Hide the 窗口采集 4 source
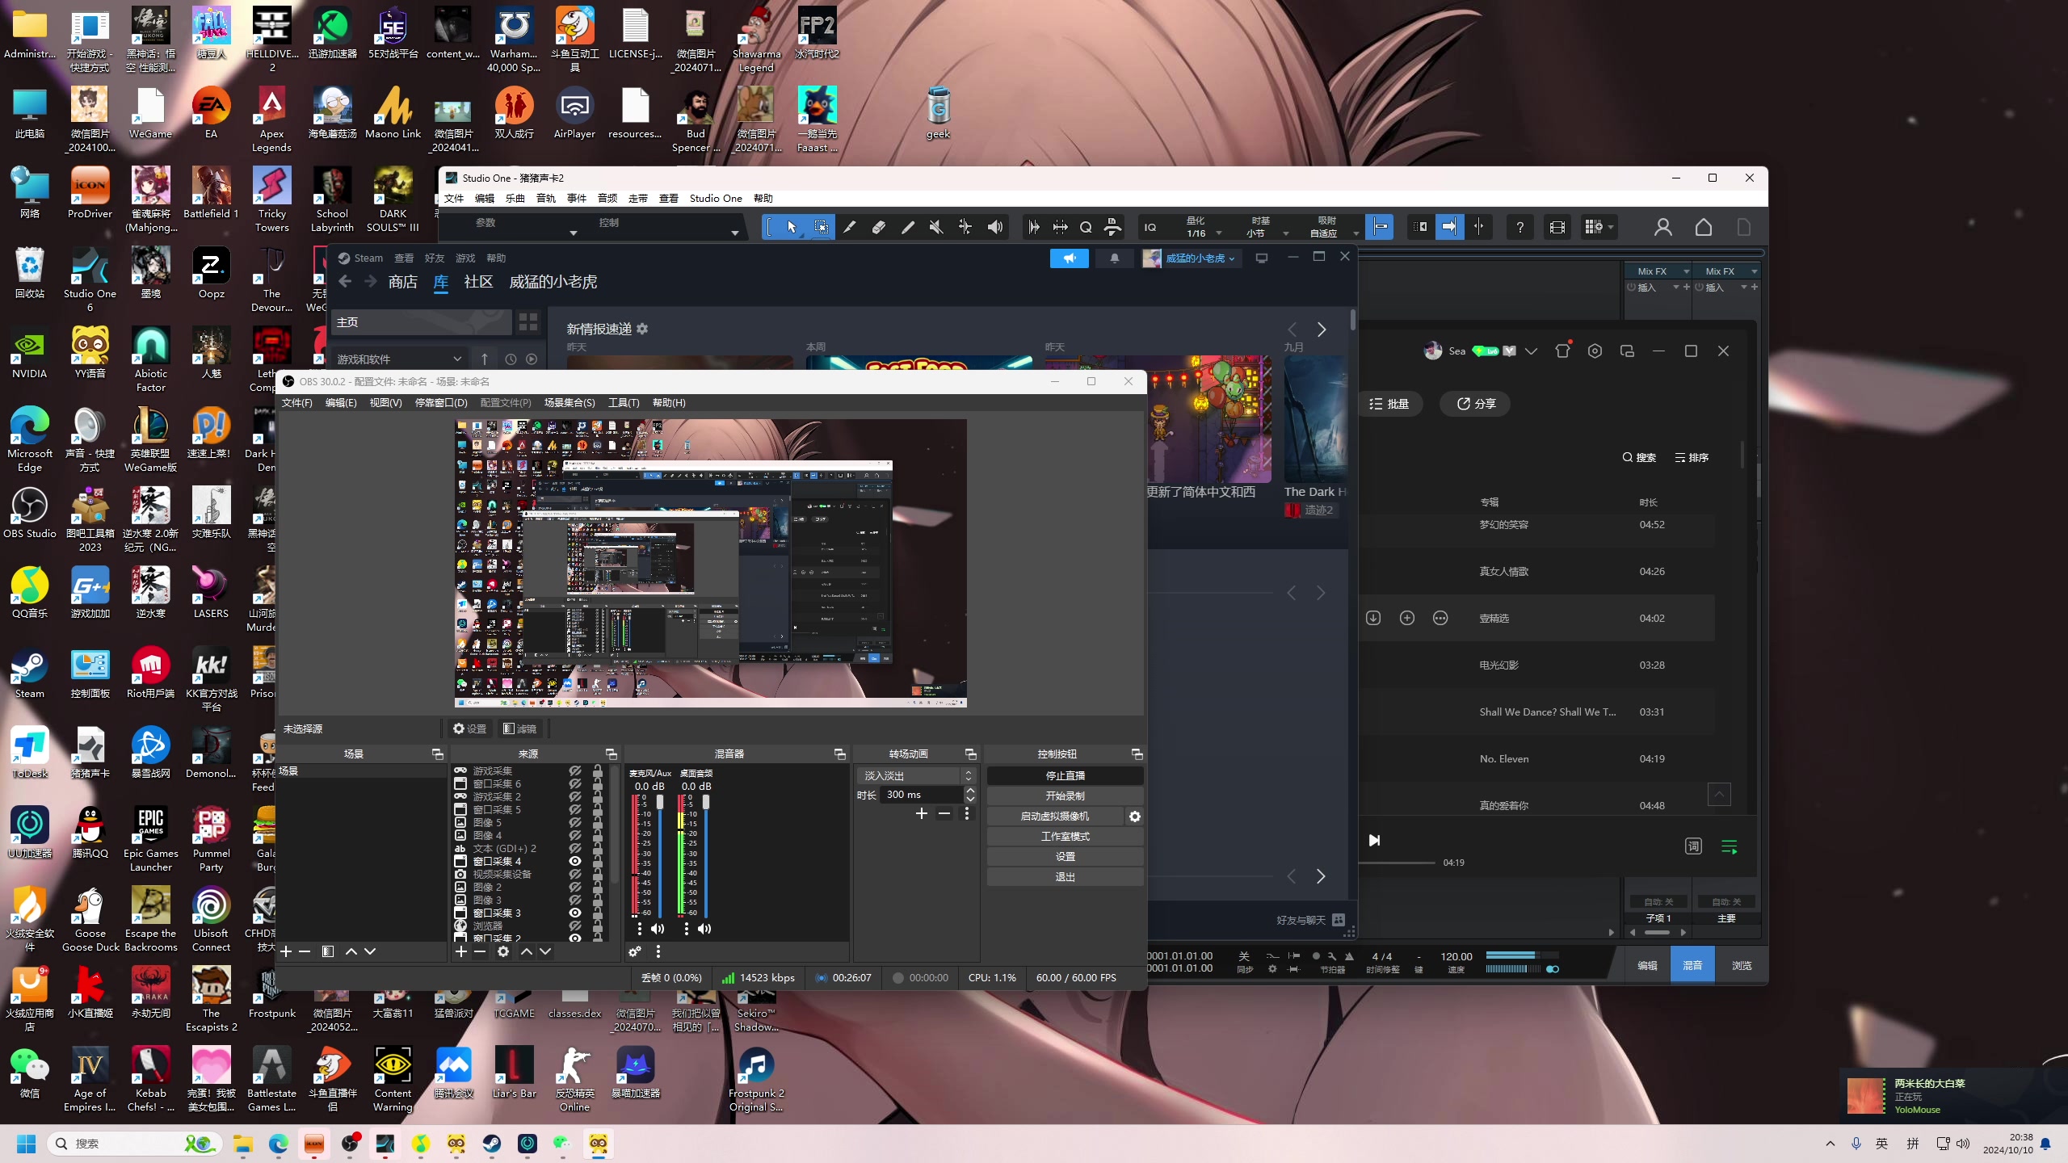Image resolution: width=2068 pixels, height=1163 pixels. 575,861
